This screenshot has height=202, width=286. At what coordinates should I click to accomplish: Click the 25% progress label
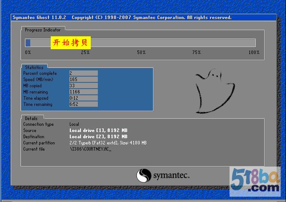point(85,52)
